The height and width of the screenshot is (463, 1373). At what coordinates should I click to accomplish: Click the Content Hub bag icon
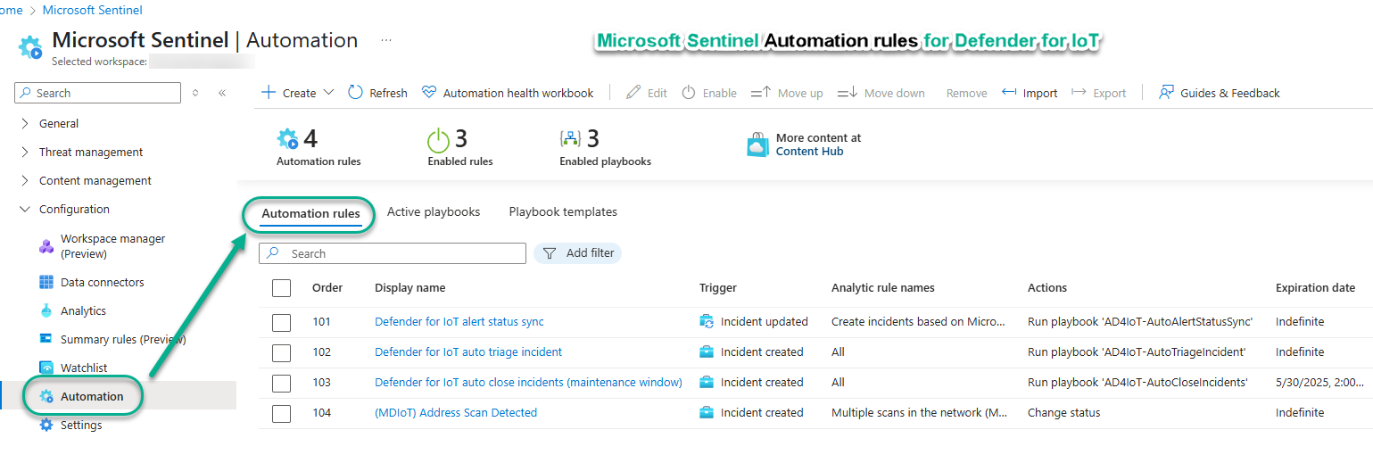(x=757, y=145)
